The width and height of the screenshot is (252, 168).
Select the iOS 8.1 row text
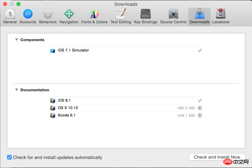pyautogui.click(x=64, y=100)
